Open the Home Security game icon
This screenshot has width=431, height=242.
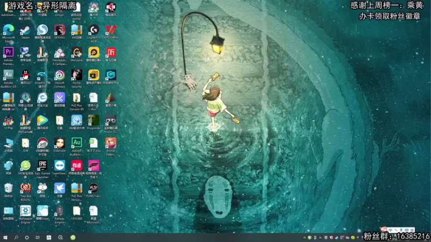point(77,75)
